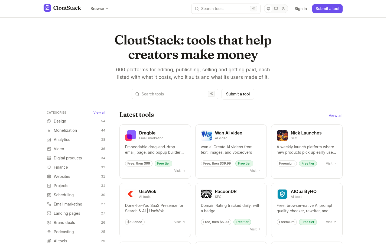Open the RacoonDR card title

(226, 191)
